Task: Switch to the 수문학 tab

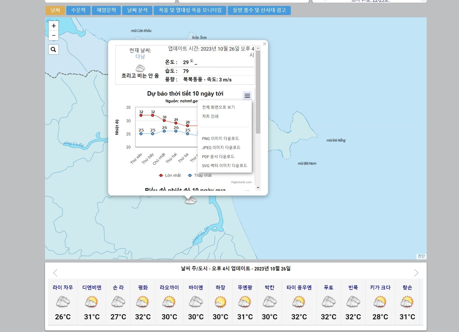Action: pyautogui.click(x=78, y=10)
